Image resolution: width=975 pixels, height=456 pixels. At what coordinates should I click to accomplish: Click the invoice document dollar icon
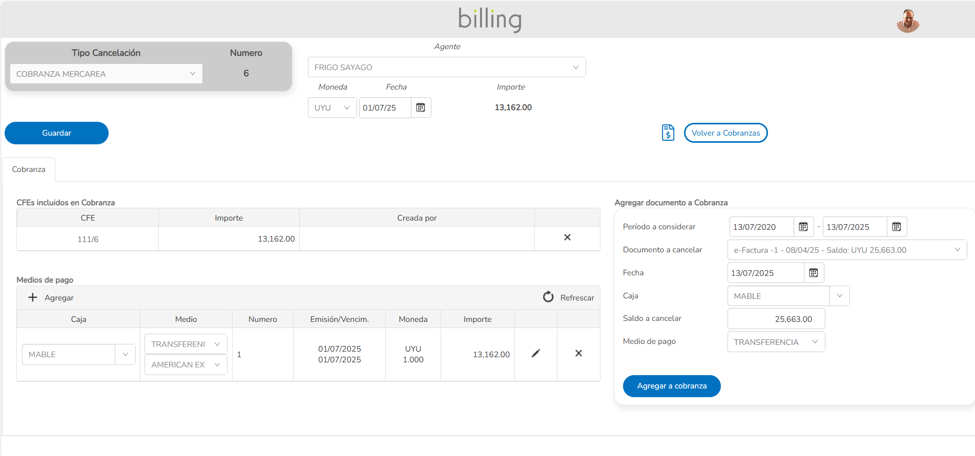click(x=668, y=133)
